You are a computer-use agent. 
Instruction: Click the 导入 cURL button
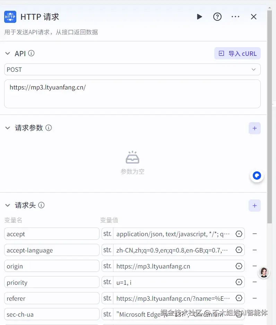point(238,53)
